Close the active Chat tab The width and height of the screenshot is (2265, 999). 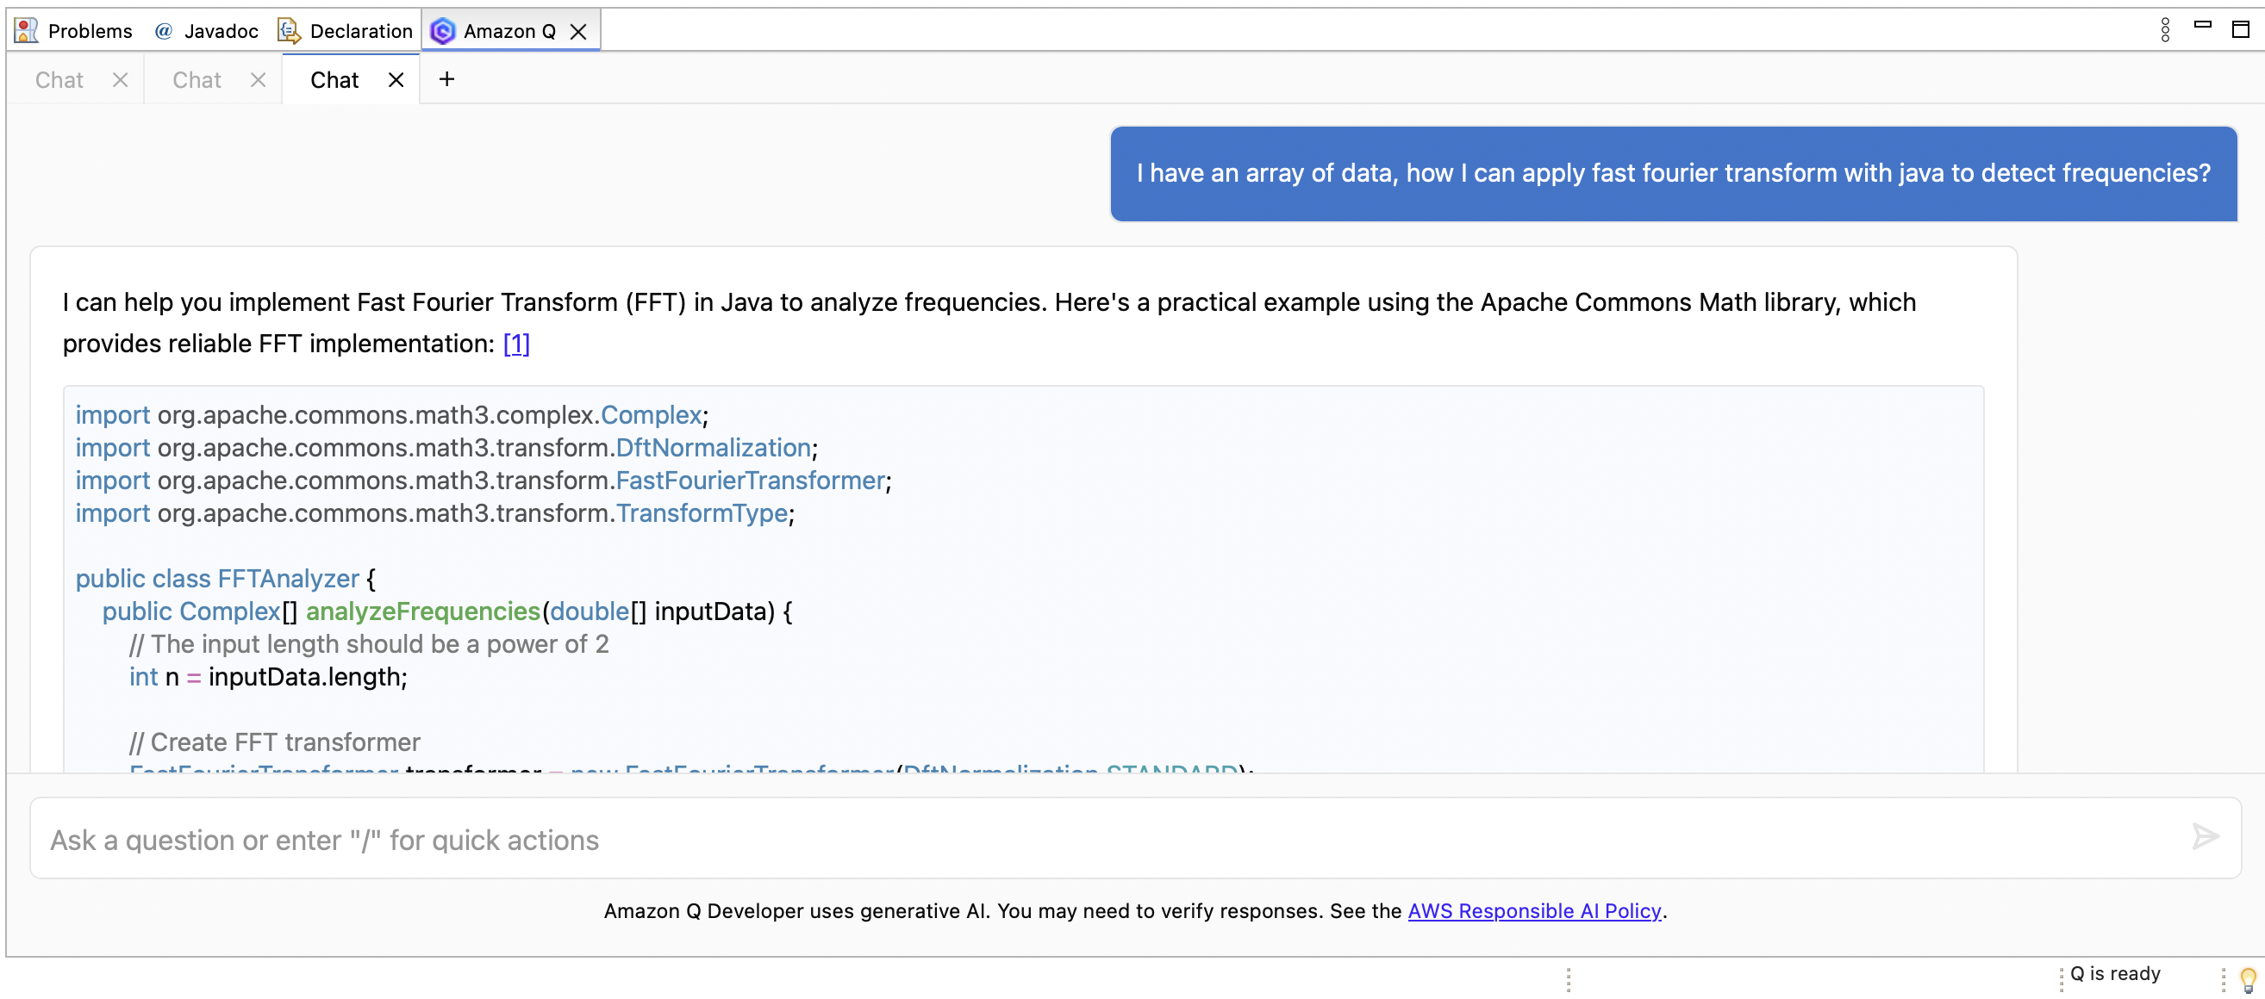pos(395,79)
